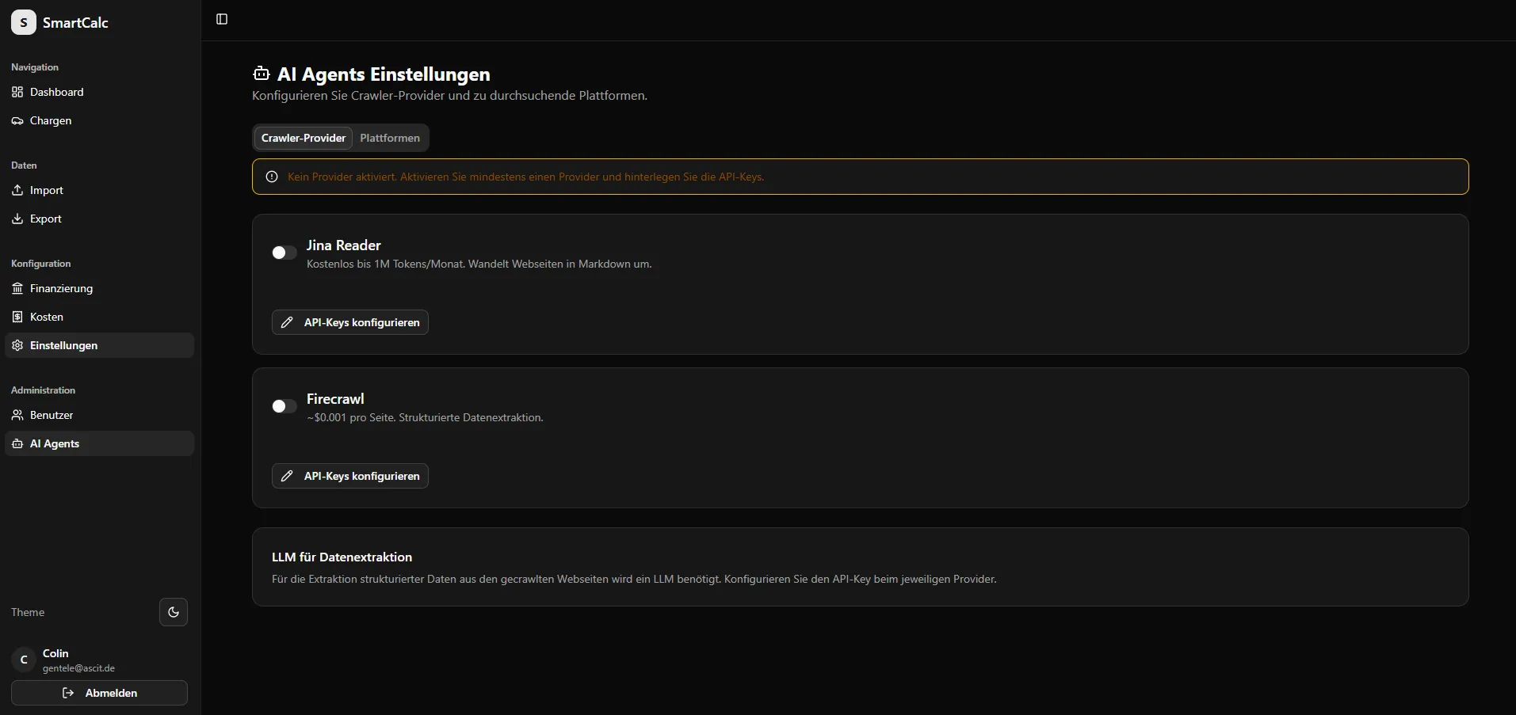The height and width of the screenshot is (715, 1516).
Task: Open Dashboard via its grid icon
Action: 17,92
